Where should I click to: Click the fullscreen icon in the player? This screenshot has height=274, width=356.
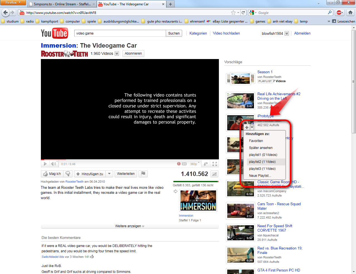pyautogui.click(x=214, y=164)
